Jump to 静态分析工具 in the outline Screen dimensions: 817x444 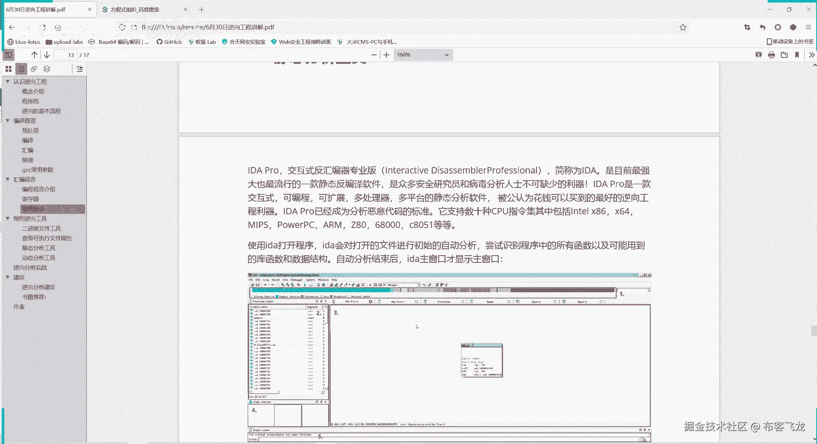(39, 248)
